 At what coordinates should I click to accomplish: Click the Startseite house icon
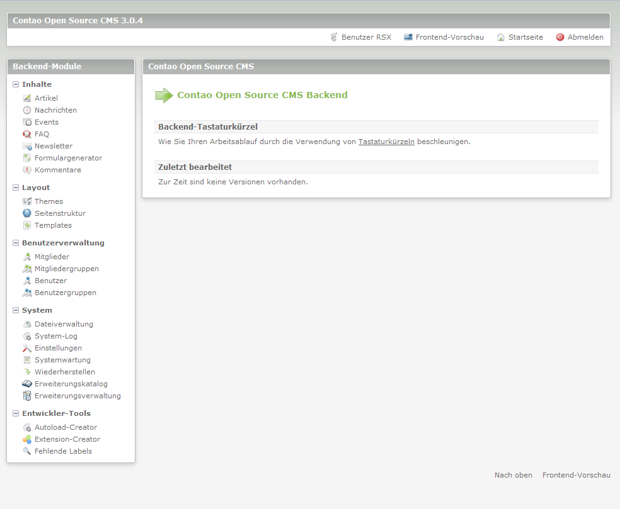501,37
